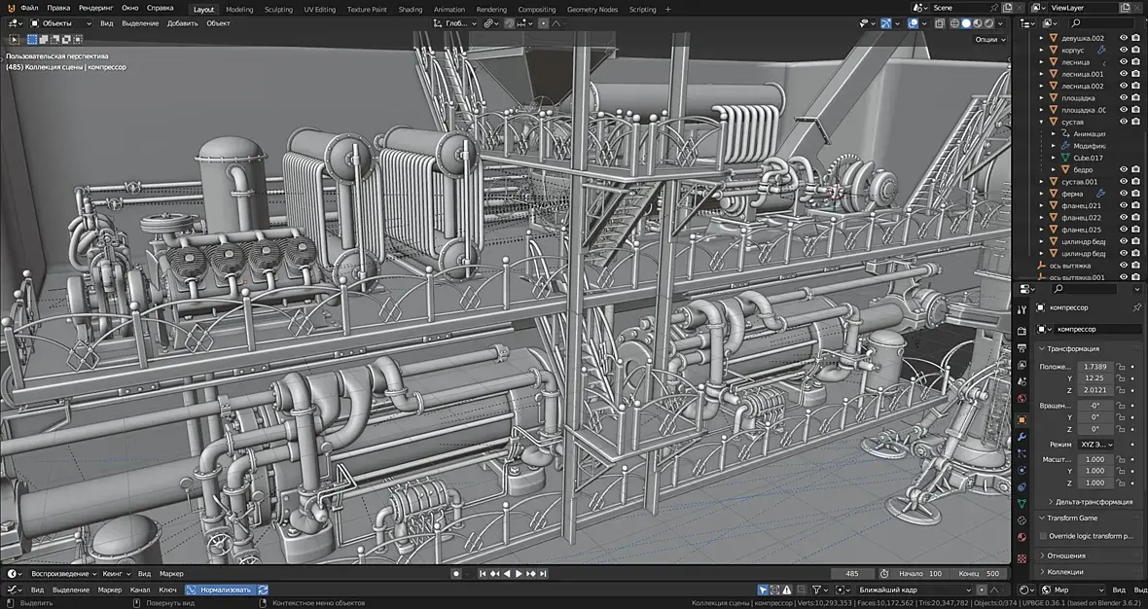Image resolution: width=1148 pixels, height=609 pixels.
Task: Open the Texture properties checker tab
Action: (1022, 558)
